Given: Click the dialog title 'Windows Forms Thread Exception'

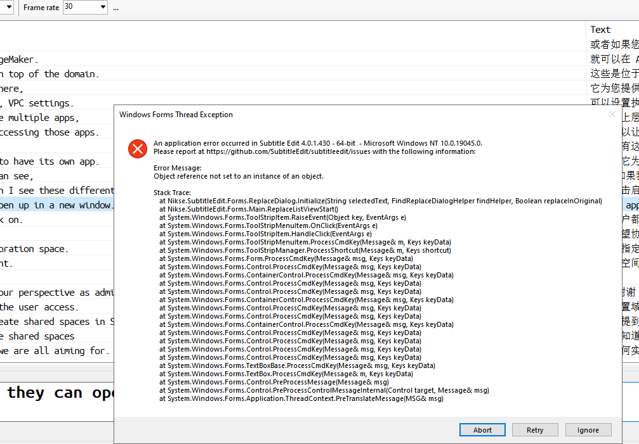Looking at the screenshot, I should pyautogui.click(x=175, y=115).
